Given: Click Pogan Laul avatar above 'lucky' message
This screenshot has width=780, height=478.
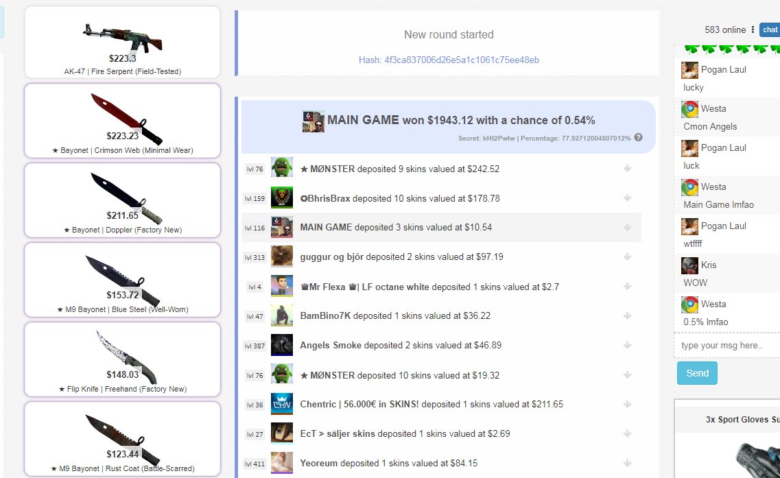Looking at the screenshot, I should [689, 70].
